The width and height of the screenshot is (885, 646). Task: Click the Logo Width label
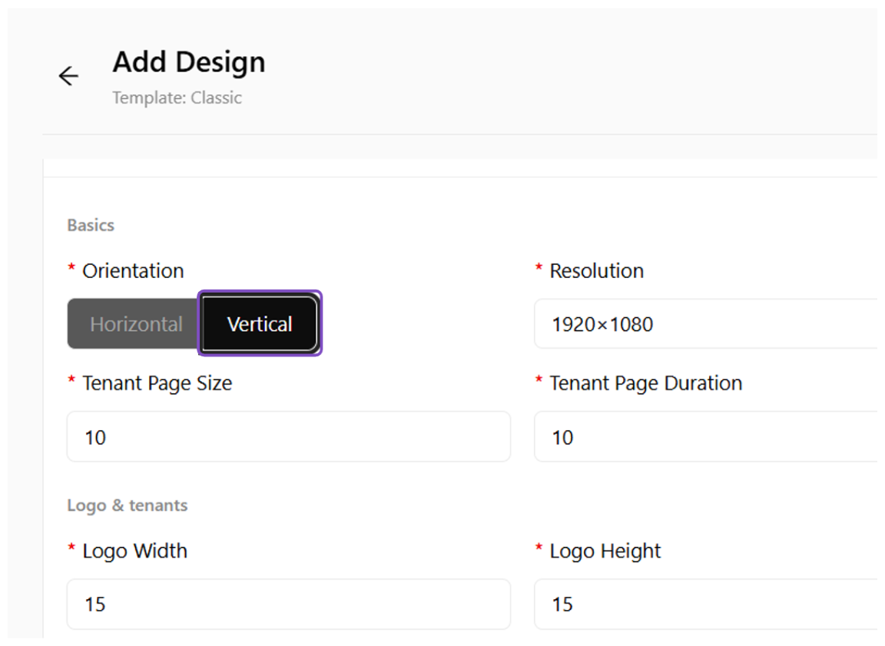[x=135, y=551]
